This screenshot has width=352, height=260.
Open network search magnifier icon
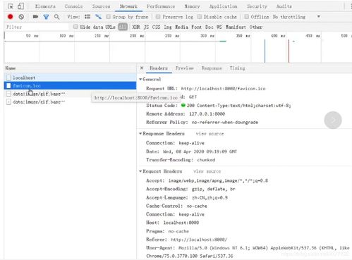pyautogui.click(x=56, y=17)
